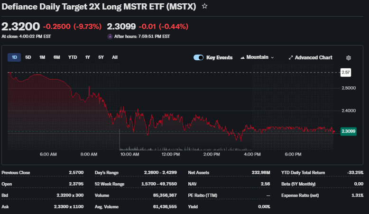
Task: Click the green 2.3099 price tag
Action: coord(349,131)
